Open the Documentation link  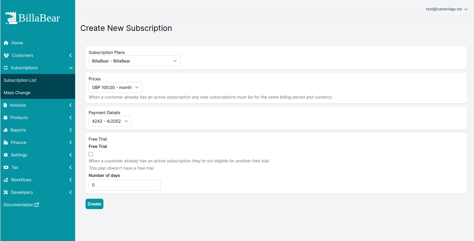click(21, 205)
